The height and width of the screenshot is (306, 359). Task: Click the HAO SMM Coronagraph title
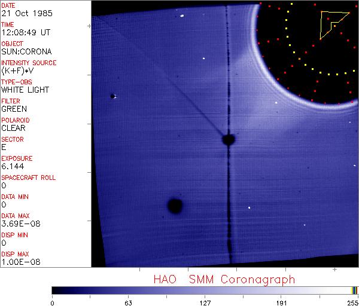click(x=224, y=279)
